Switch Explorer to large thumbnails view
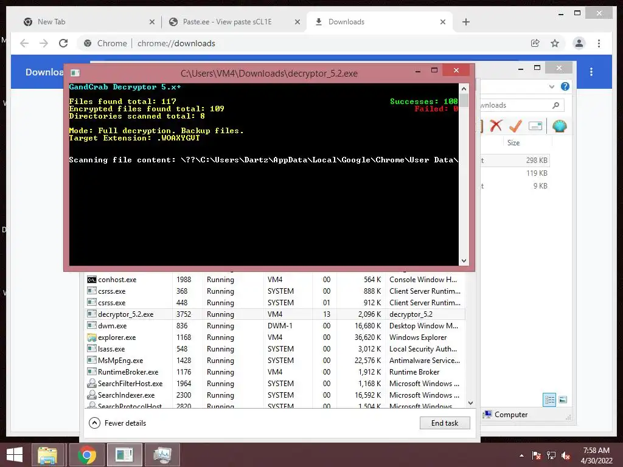This screenshot has width=623, height=467. [x=563, y=400]
